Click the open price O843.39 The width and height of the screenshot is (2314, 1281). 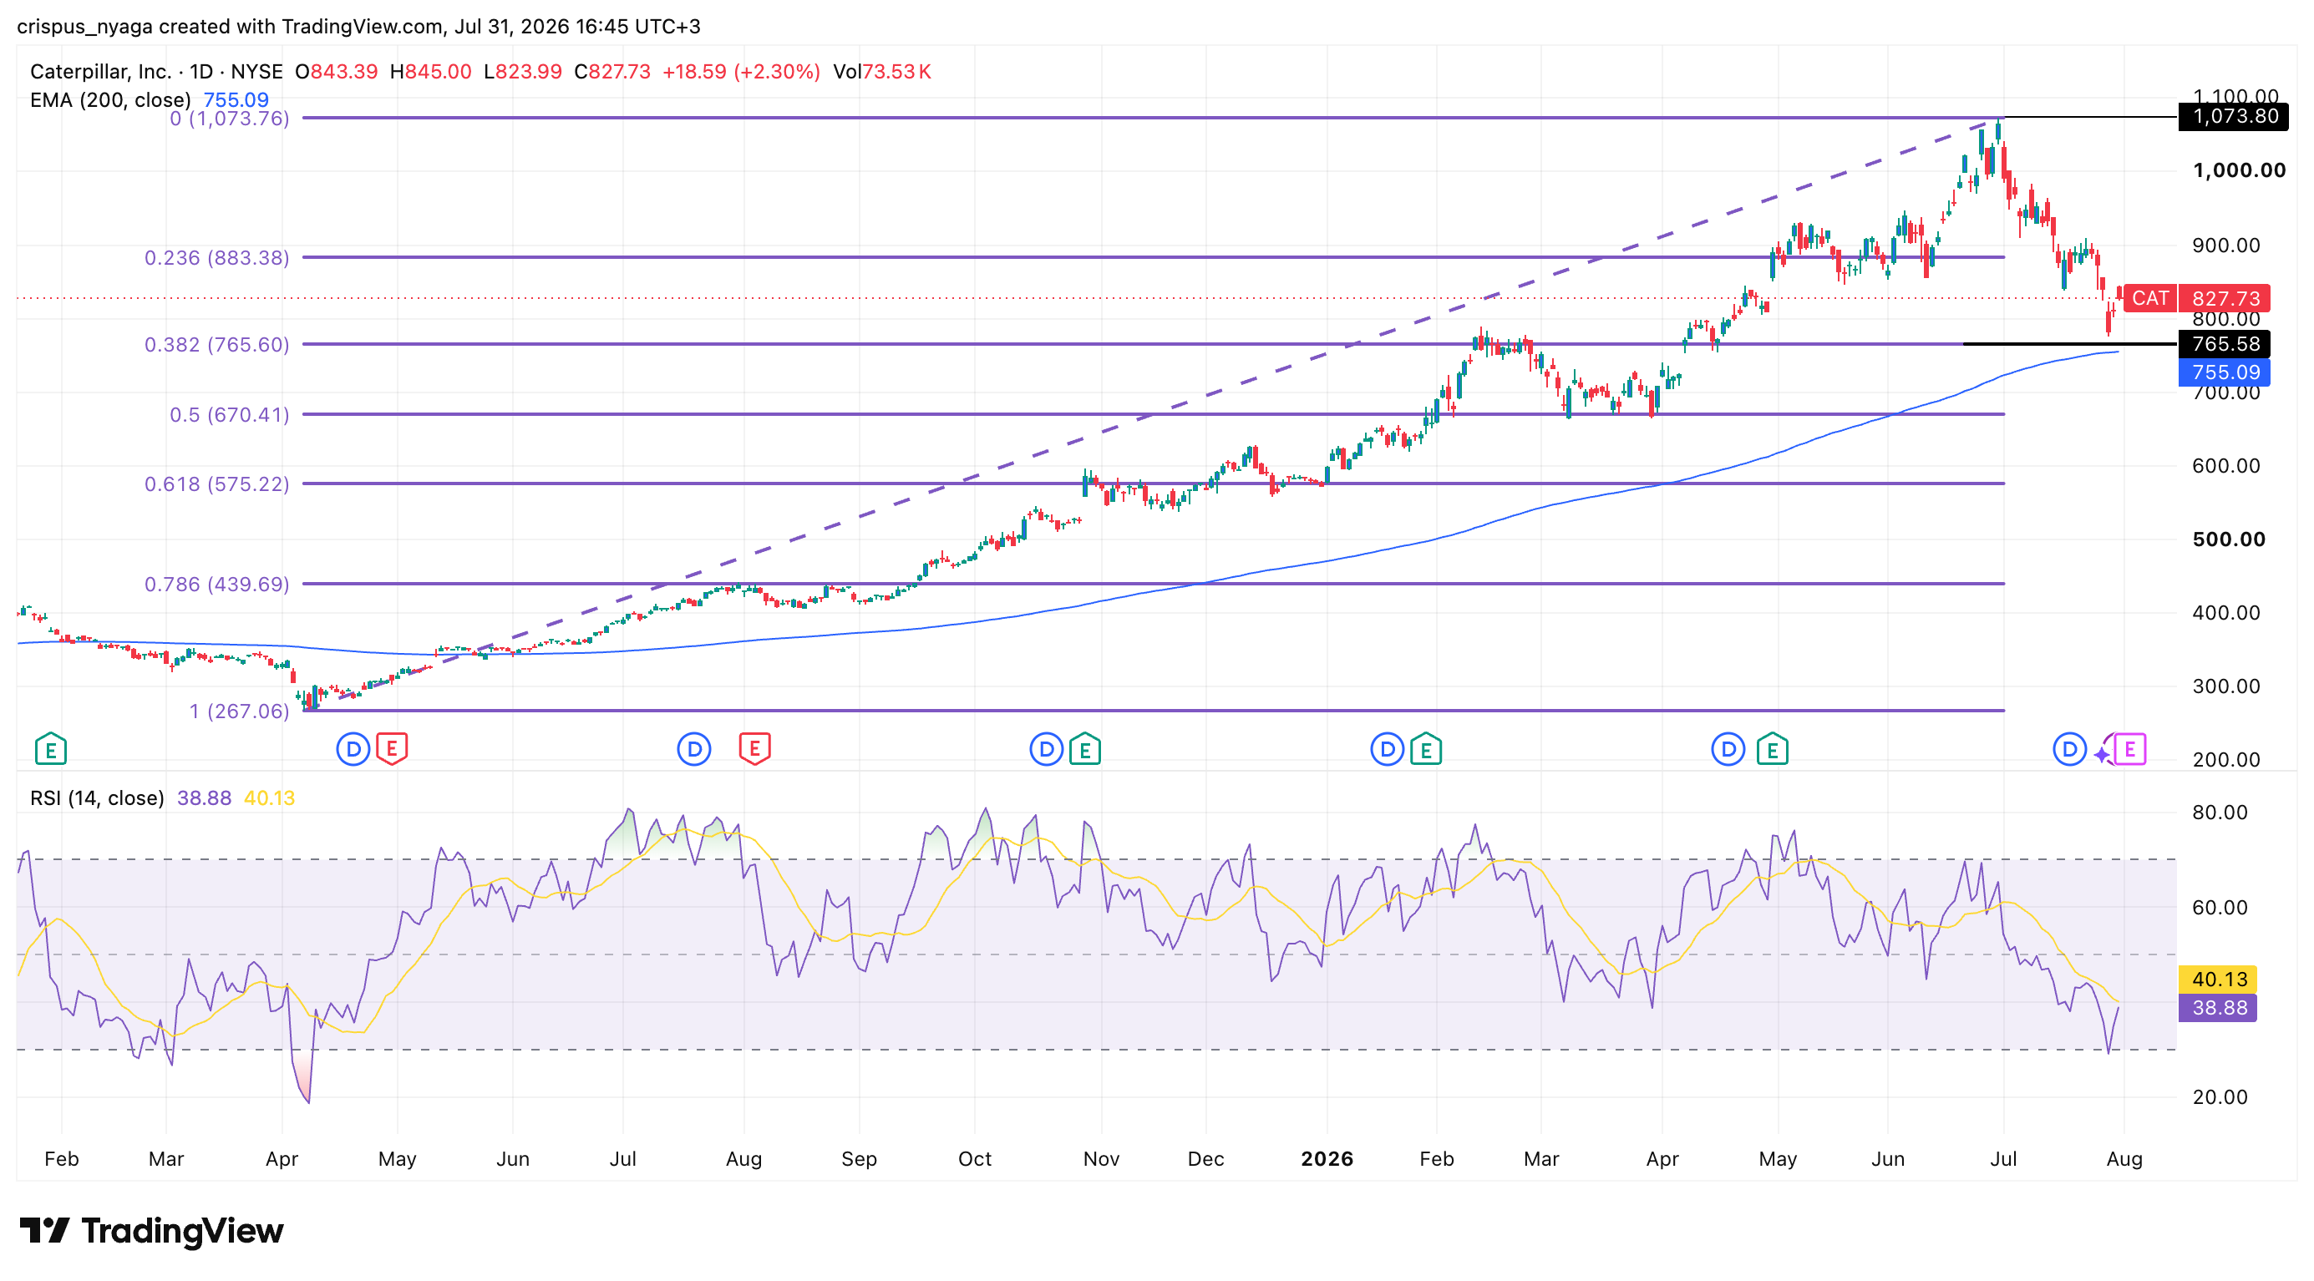(336, 72)
